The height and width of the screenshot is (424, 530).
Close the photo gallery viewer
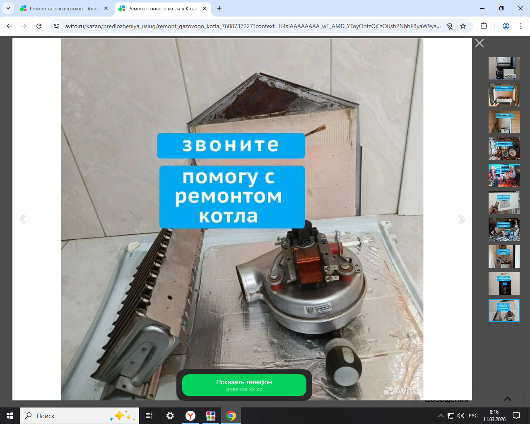pos(479,43)
